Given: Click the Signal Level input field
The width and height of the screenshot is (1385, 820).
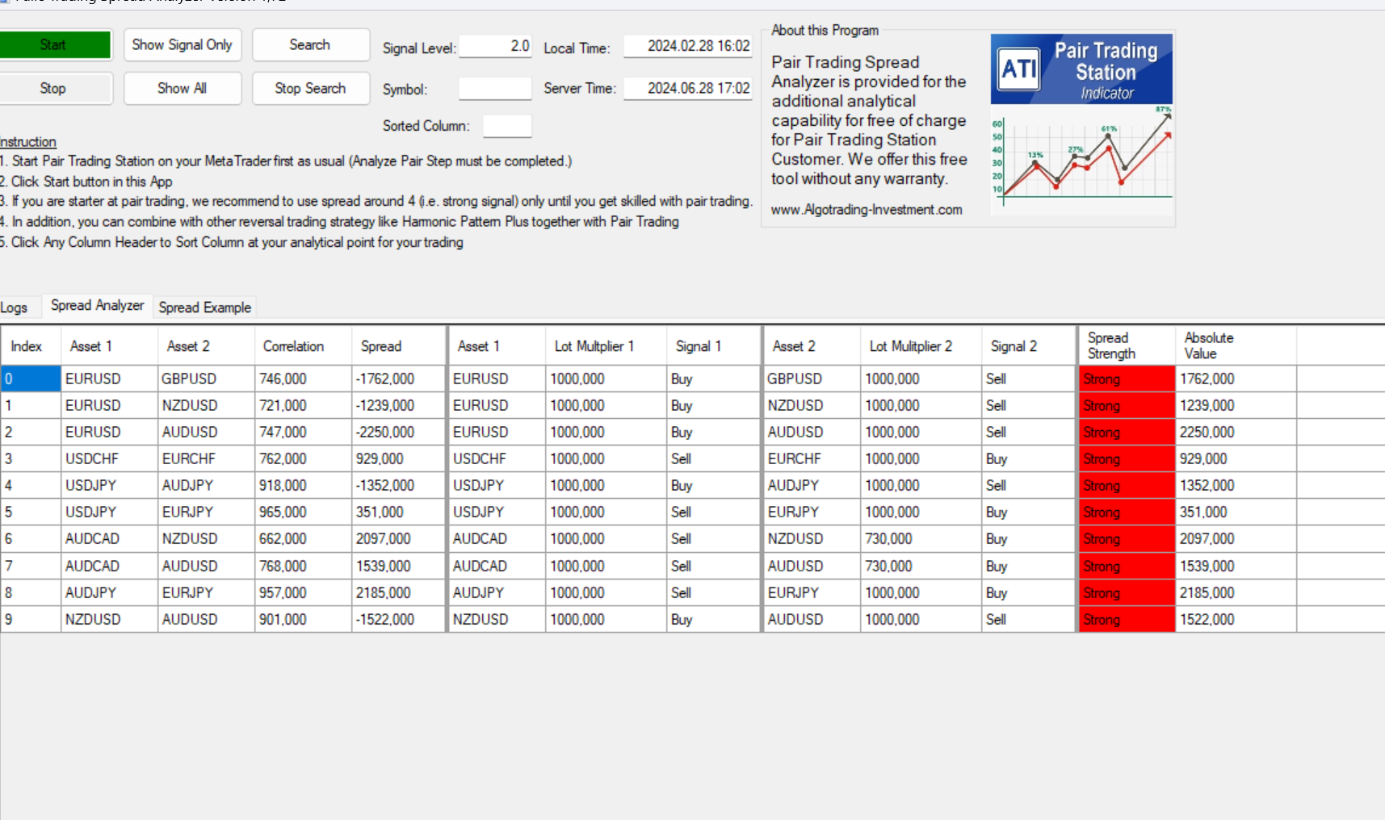Looking at the screenshot, I should [495, 46].
